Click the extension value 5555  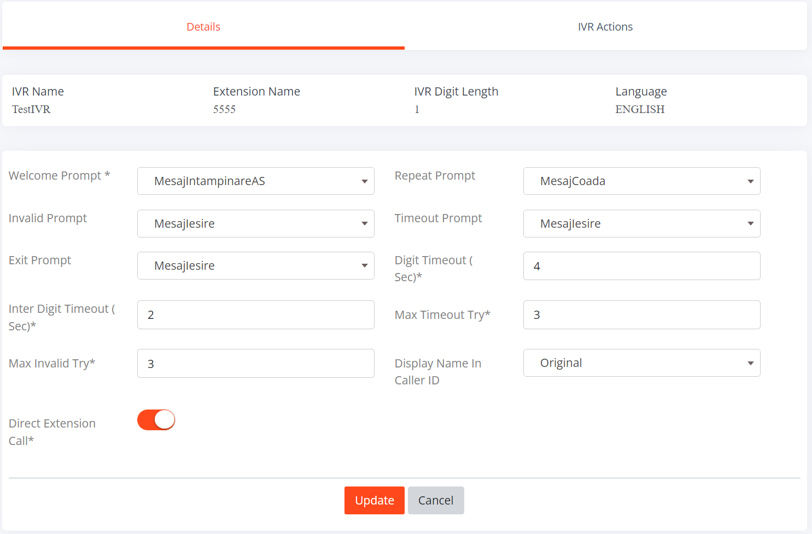pos(224,109)
